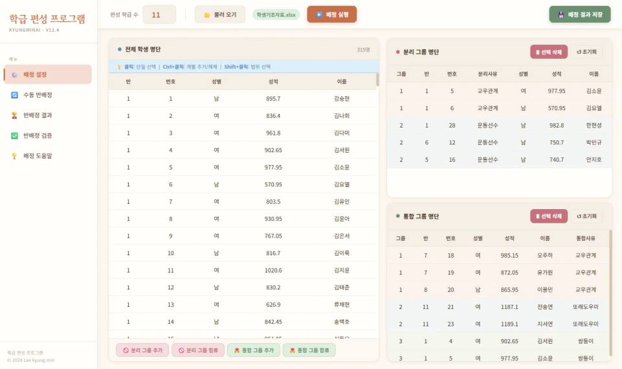Click the prohibit icon in 분리 그룹 추가

coord(126,350)
